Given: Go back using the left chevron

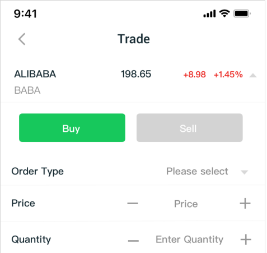Looking at the screenshot, I should [x=22, y=39].
